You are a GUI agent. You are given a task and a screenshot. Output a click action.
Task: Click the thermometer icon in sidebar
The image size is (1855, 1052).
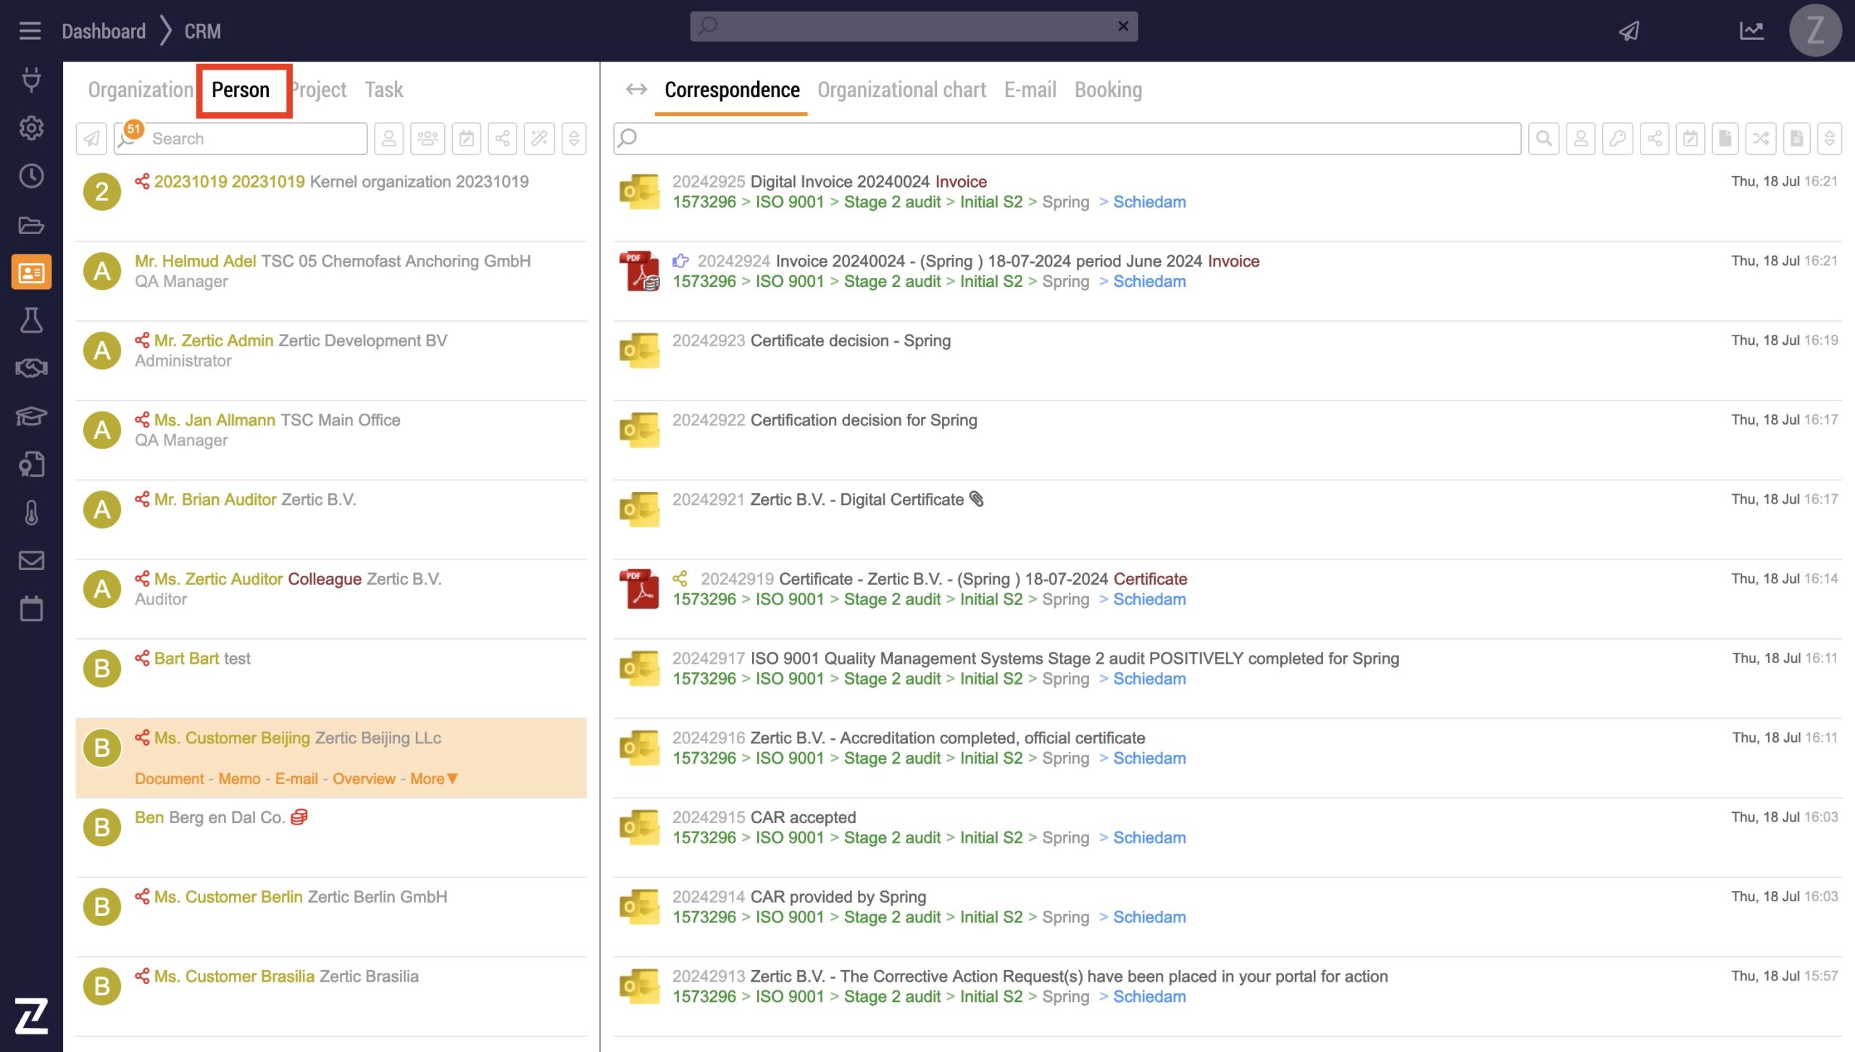click(31, 512)
